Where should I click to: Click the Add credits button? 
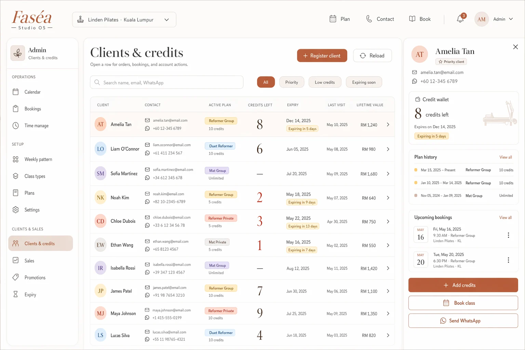point(463,285)
